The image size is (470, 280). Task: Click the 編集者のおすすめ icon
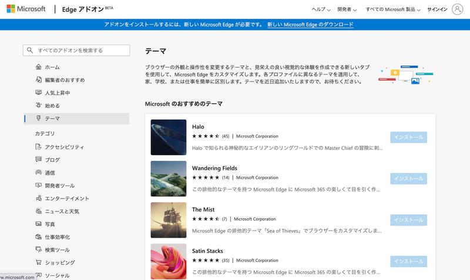click(x=38, y=80)
